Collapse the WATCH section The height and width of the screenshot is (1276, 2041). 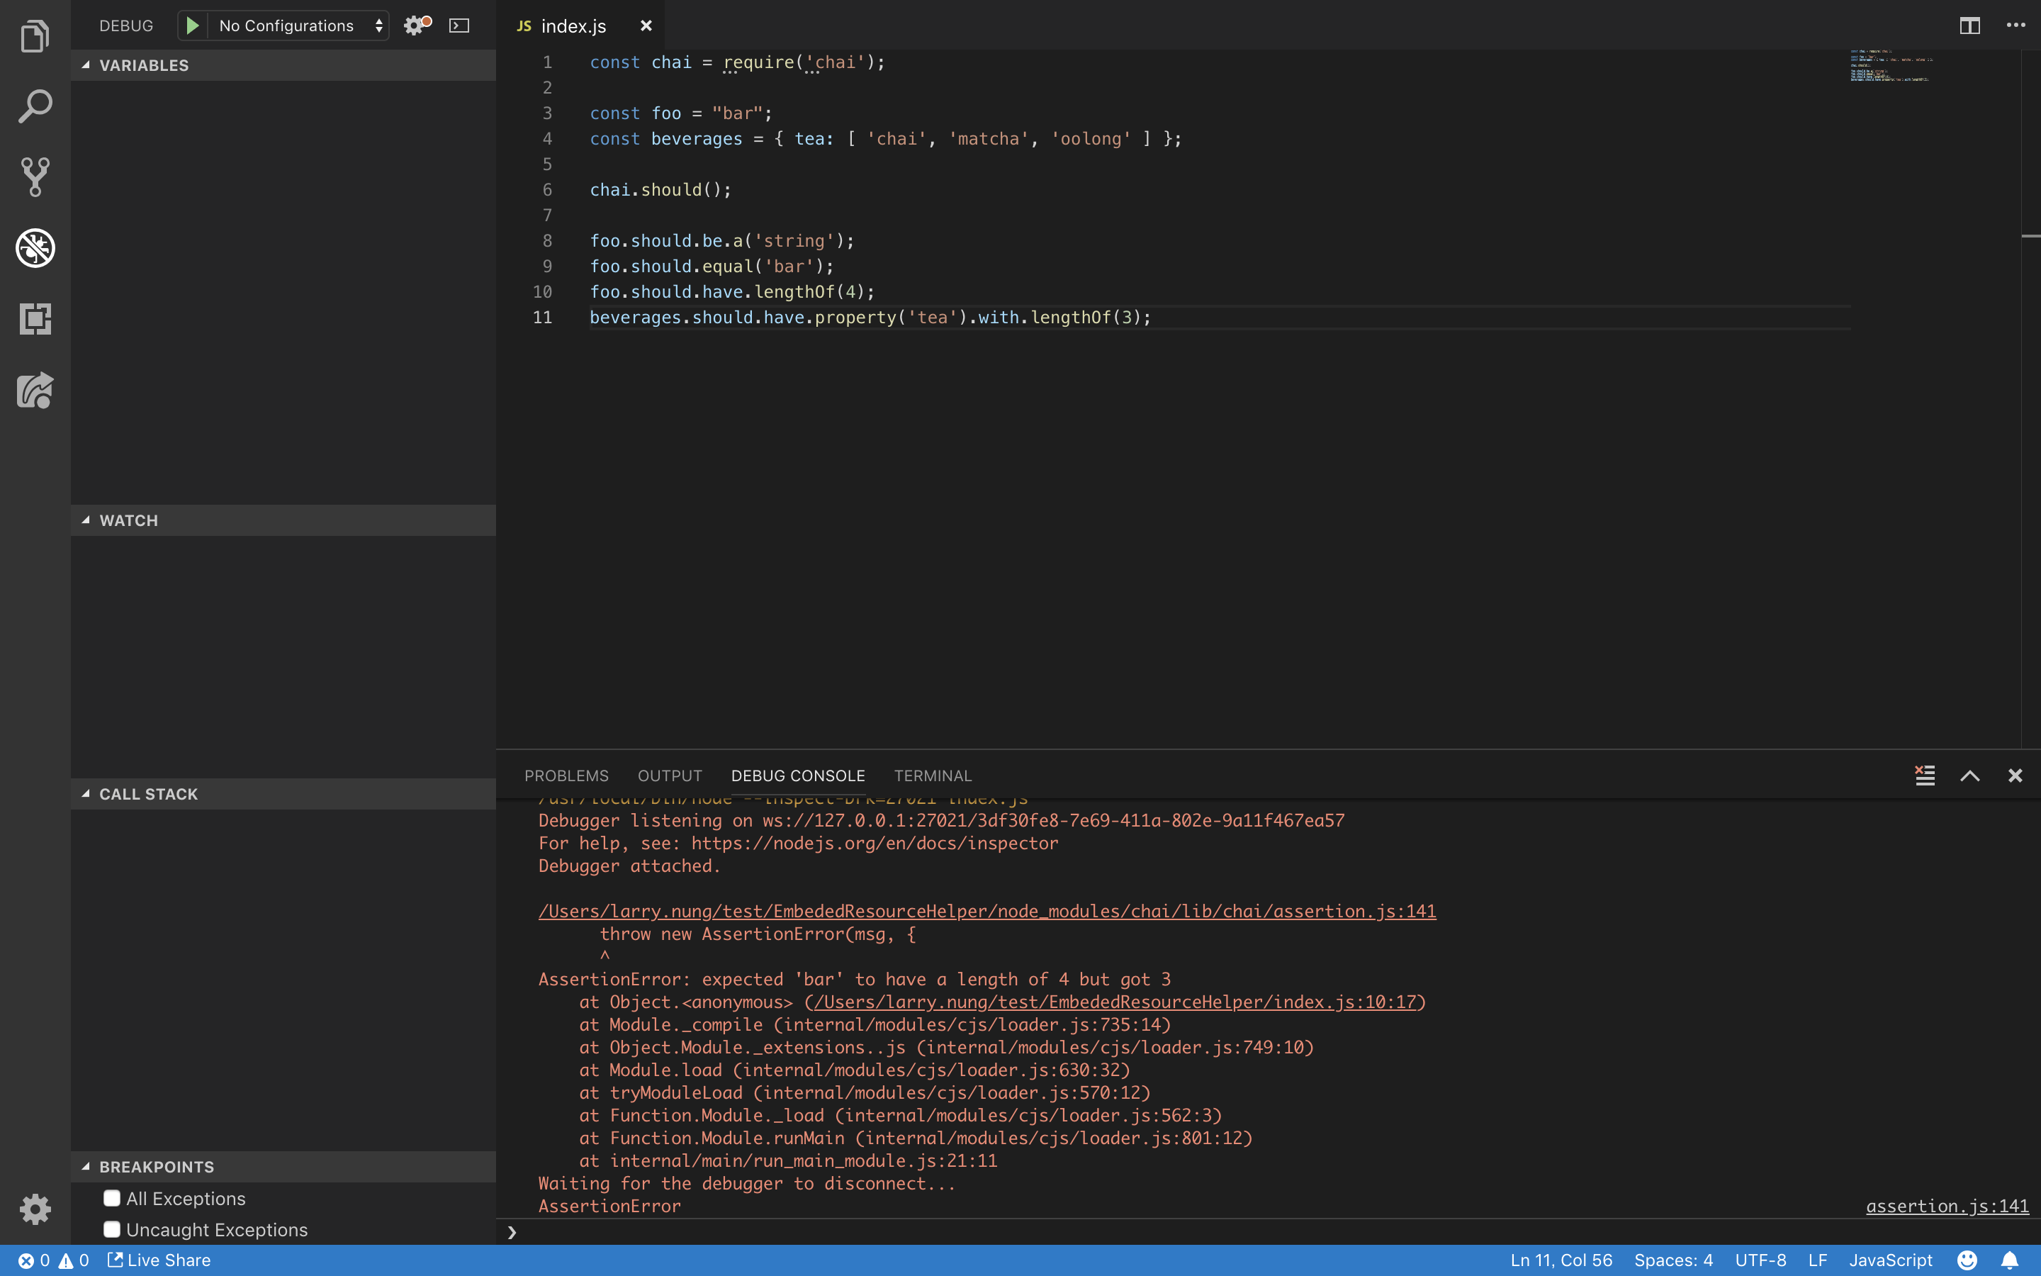pos(283,520)
